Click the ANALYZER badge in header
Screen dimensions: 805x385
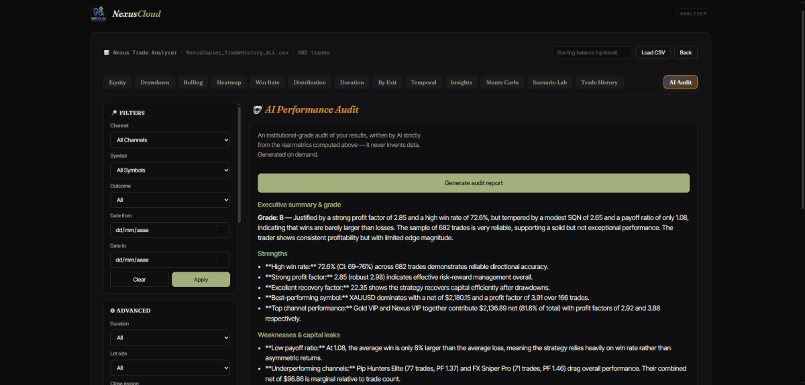click(694, 13)
